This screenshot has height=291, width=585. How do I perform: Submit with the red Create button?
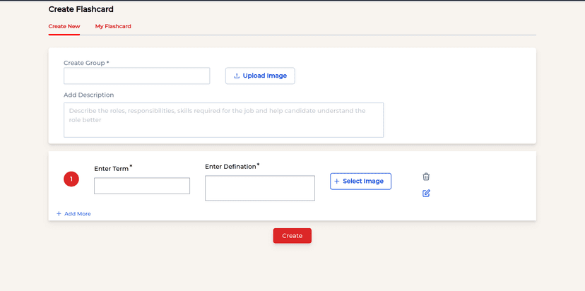click(x=292, y=236)
